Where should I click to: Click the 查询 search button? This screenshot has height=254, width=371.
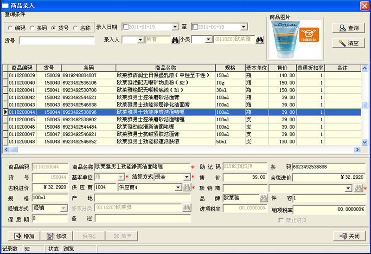(348, 28)
